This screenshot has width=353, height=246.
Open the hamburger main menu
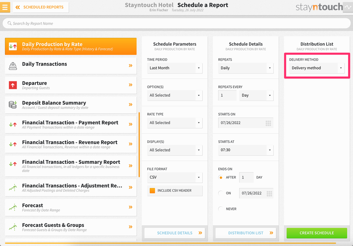5,7
